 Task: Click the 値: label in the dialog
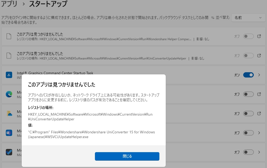pyautogui.click(x=30, y=125)
